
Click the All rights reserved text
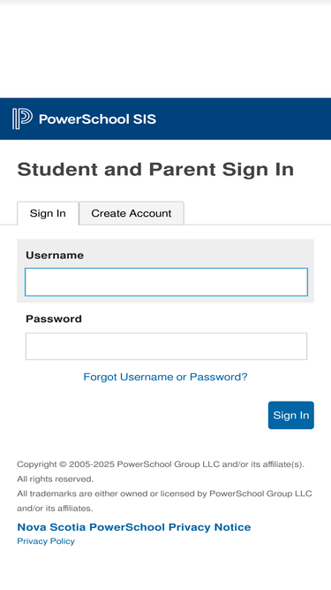click(55, 479)
